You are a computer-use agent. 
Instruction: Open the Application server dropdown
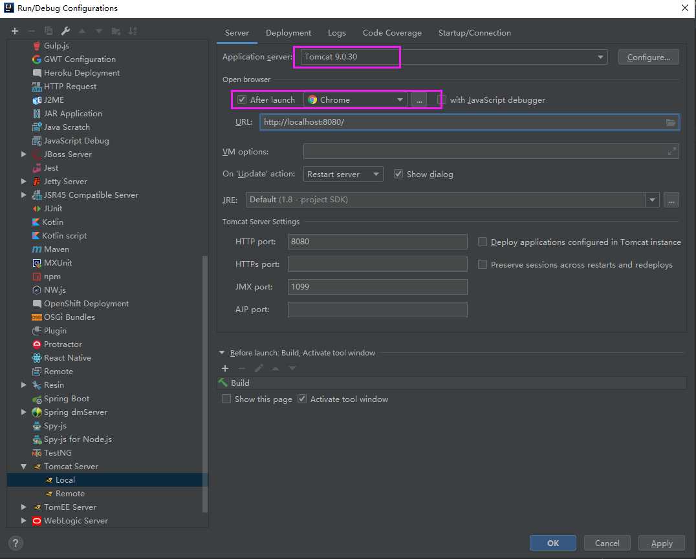601,57
